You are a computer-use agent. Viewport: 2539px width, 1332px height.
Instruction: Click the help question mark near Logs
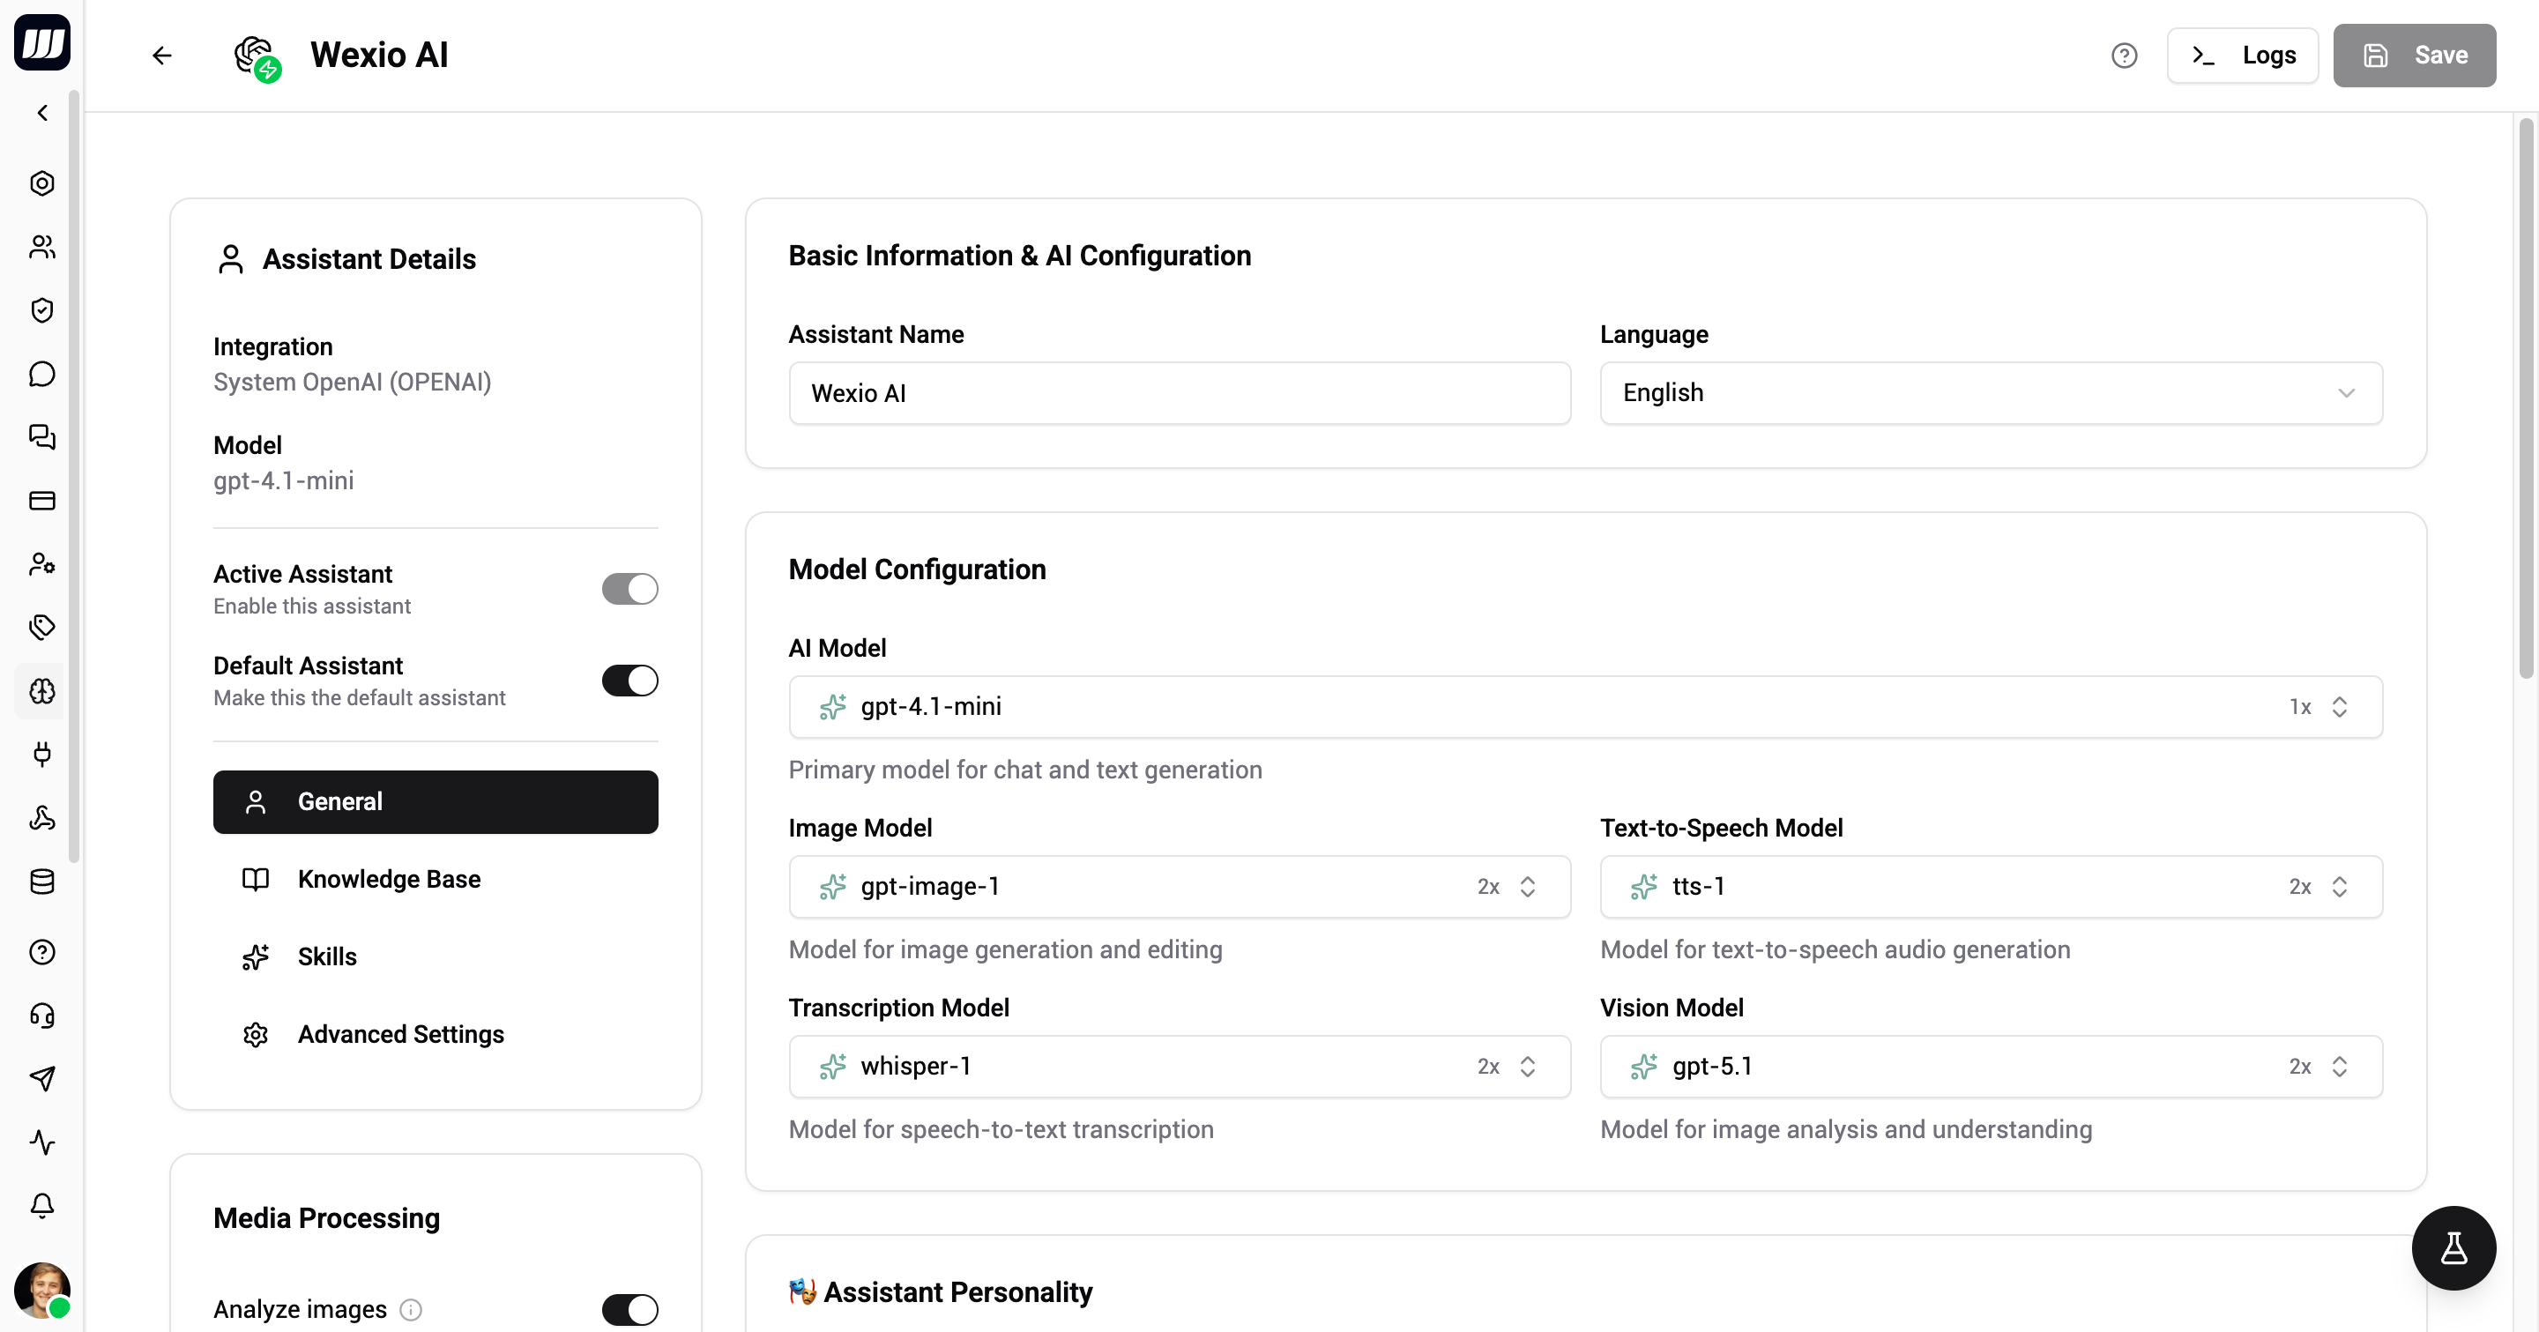[2124, 56]
